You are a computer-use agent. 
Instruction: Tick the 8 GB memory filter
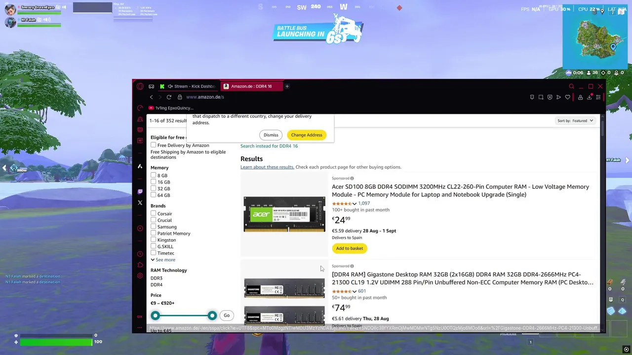(154, 175)
